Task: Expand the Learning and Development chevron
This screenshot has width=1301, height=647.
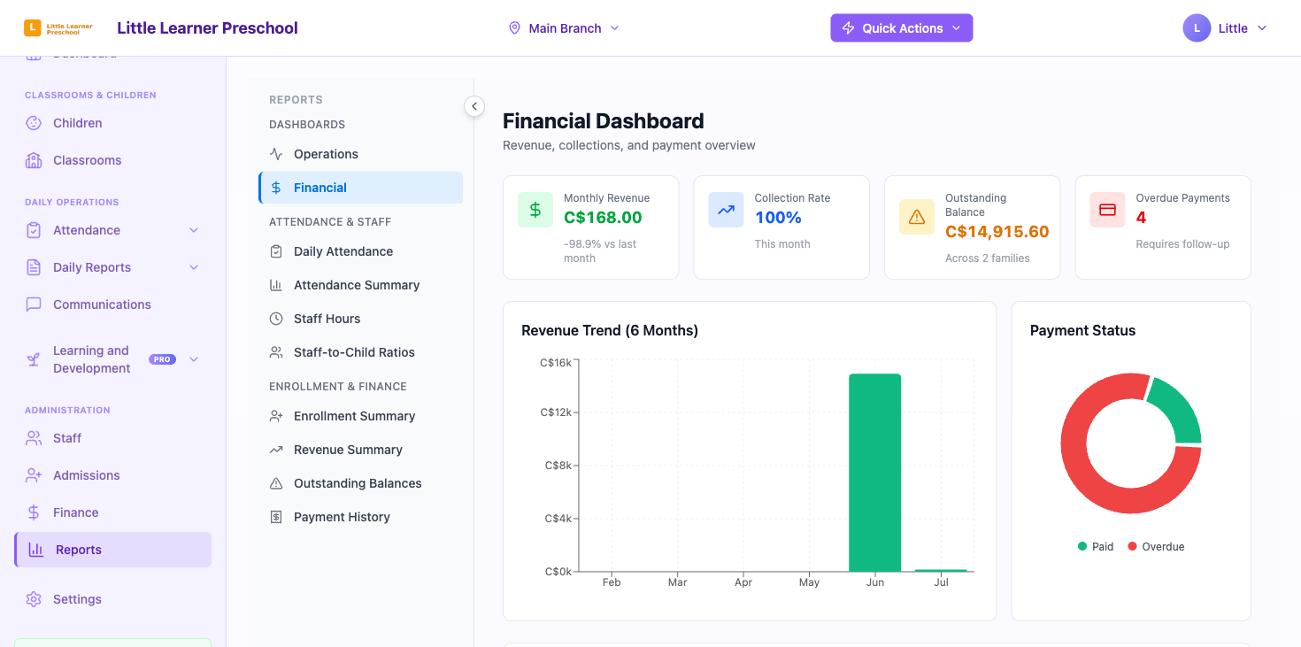Action: coord(194,359)
